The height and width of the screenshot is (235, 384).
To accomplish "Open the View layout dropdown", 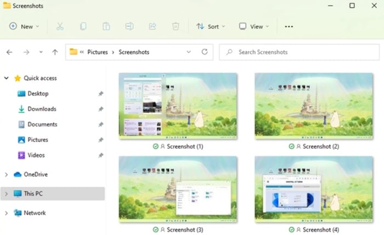I will (x=254, y=26).
